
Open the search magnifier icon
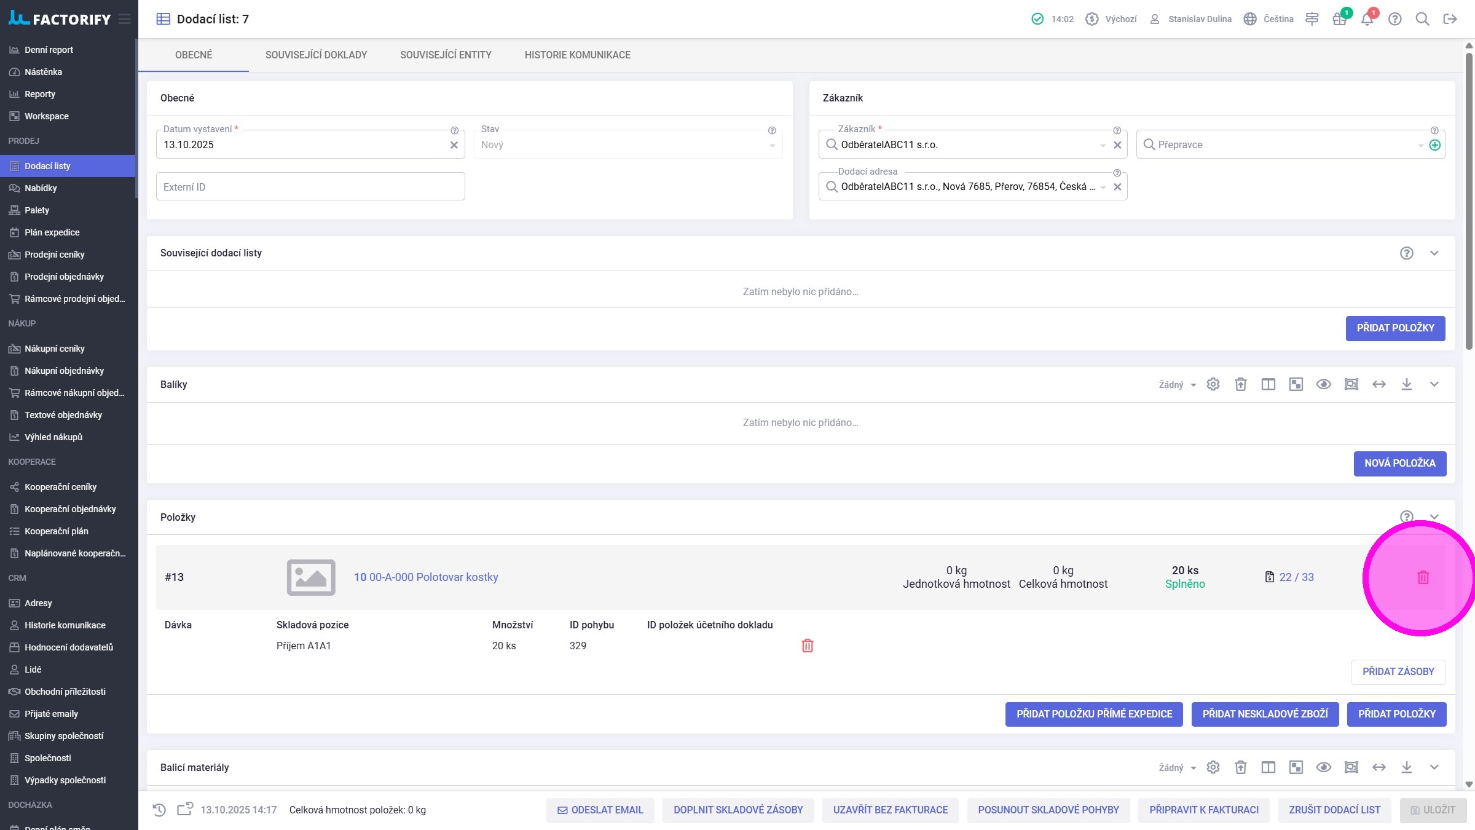1422,19
